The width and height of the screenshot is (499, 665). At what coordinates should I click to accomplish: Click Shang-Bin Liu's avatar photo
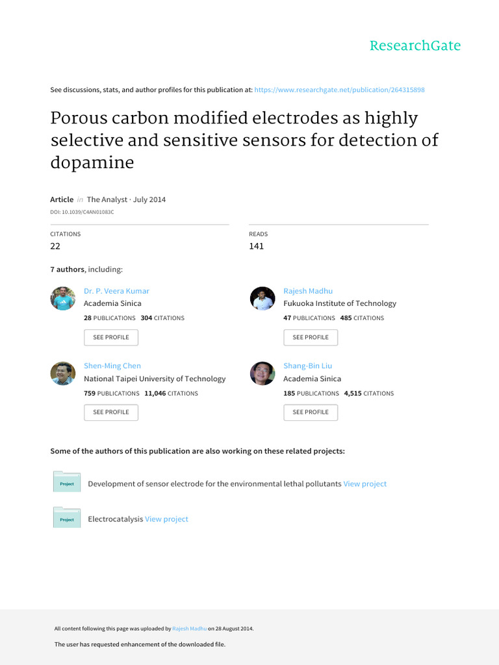point(262,373)
